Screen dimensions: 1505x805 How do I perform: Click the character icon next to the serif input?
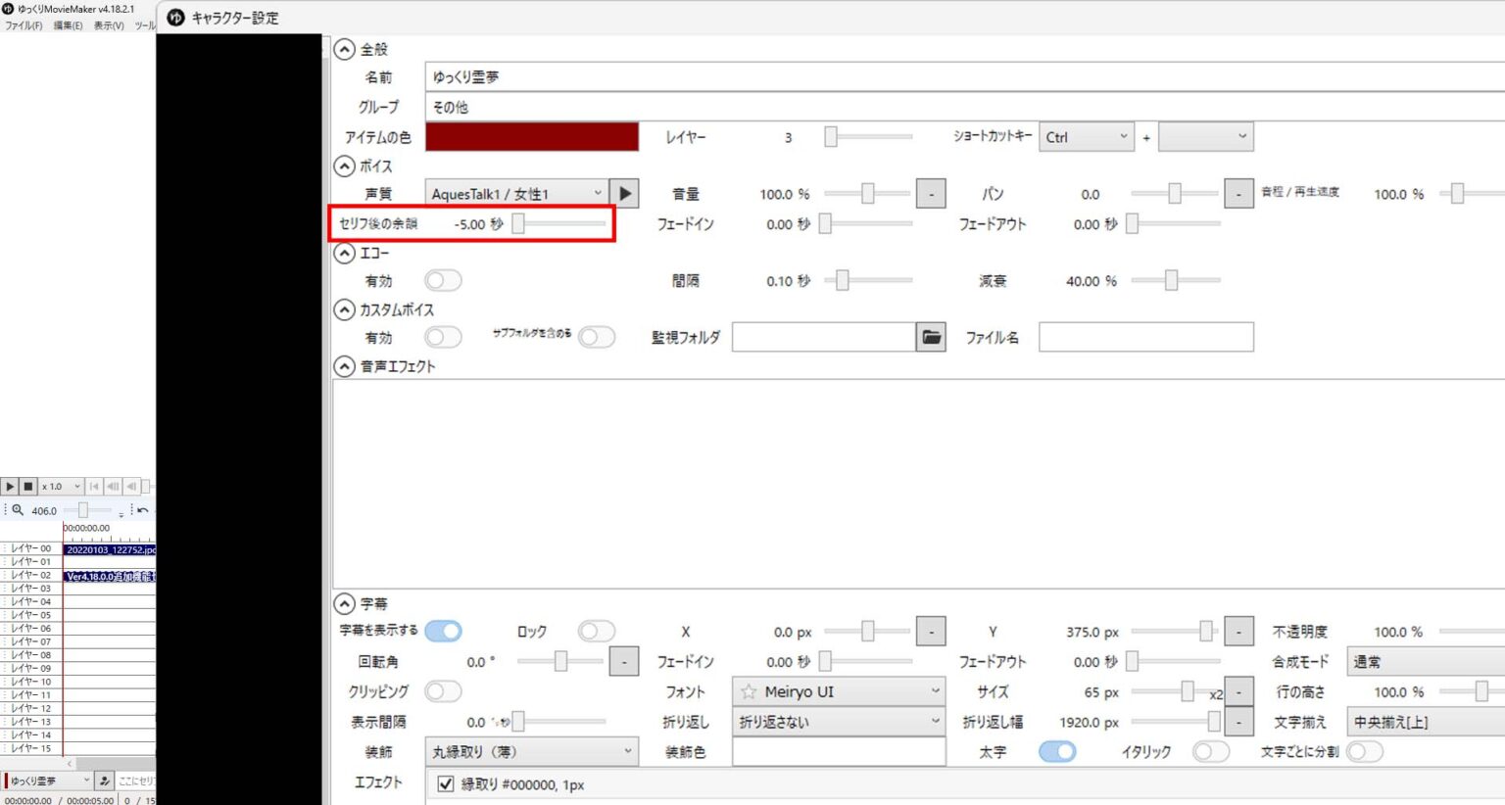tap(104, 780)
